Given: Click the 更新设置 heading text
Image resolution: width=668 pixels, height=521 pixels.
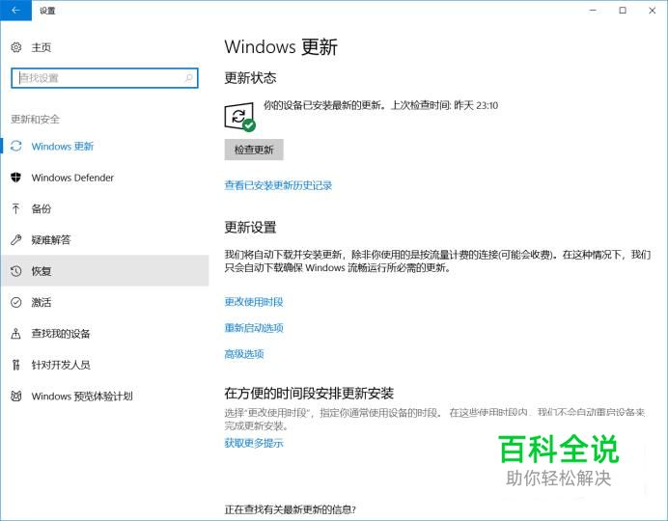Looking at the screenshot, I should click(251, 227).
